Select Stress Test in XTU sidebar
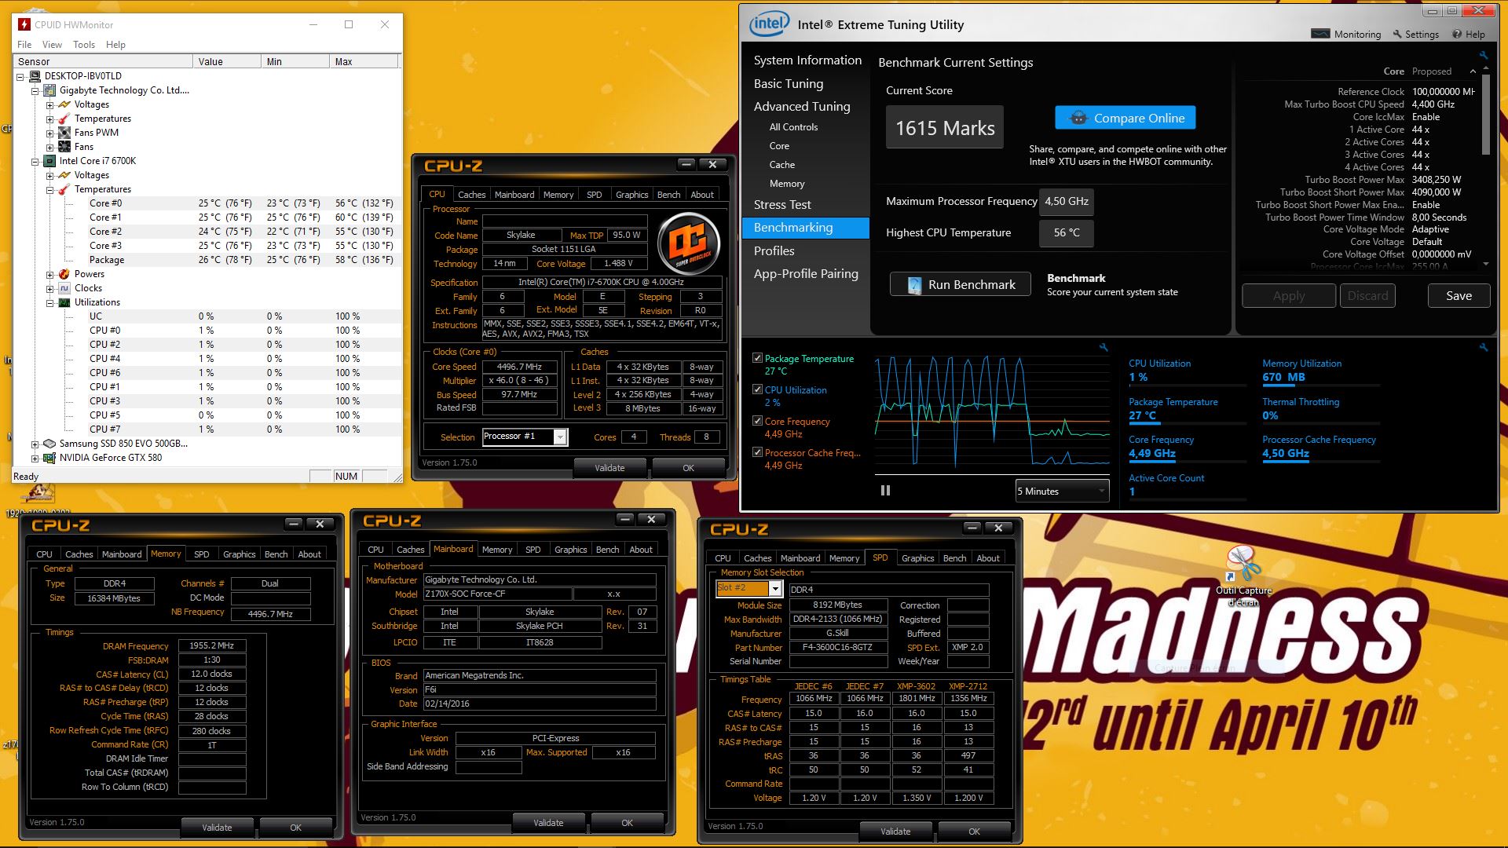This screenshot has width=1508, height=848. (782, 205)
